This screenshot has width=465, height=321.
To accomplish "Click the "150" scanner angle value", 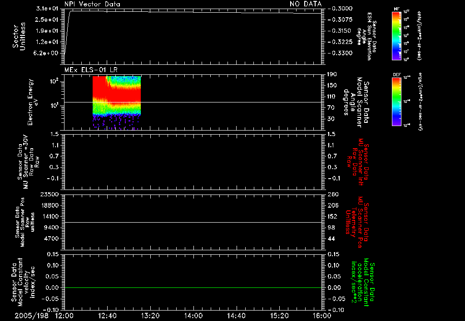I will click(x=332, y=85).
